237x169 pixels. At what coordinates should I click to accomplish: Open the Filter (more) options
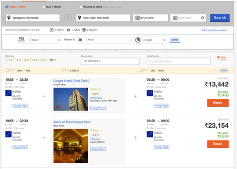222,58
